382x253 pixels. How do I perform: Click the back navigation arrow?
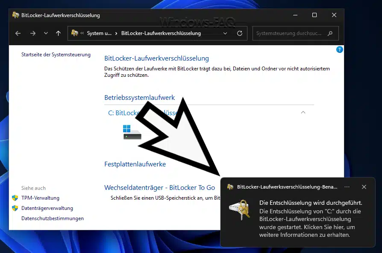pyautogui.click(x=17, y=33)
